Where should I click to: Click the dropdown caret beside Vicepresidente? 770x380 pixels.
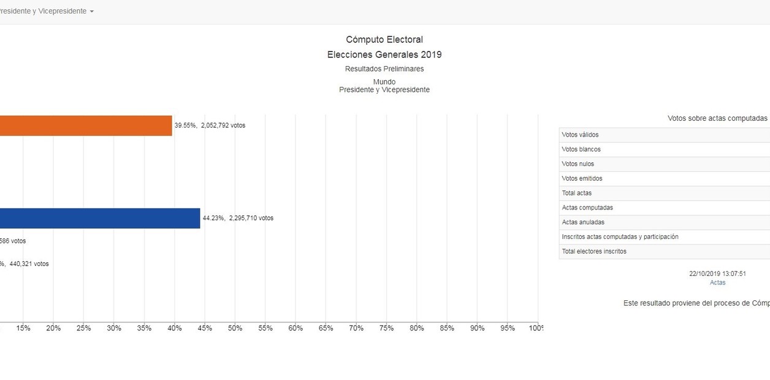click(x=91, y=12)
